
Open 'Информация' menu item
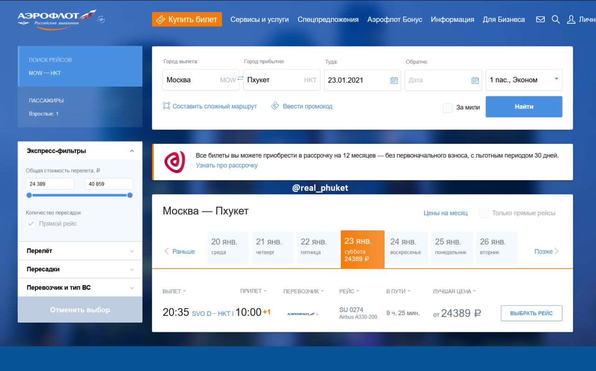[x=453, y=20]
